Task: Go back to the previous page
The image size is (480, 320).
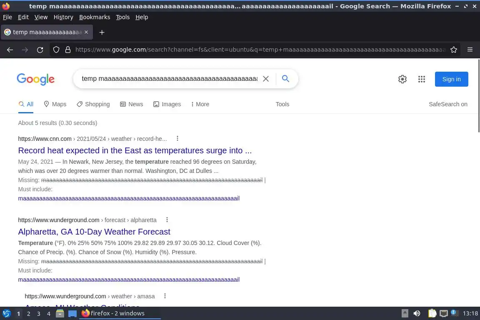Action: 10,50
